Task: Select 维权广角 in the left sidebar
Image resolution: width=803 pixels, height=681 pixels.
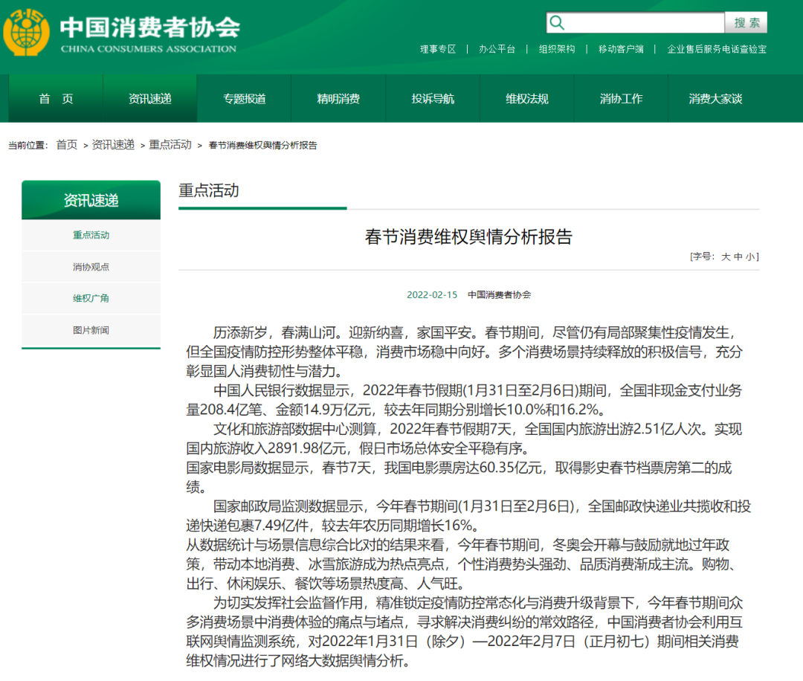Action: coord(91,299)
